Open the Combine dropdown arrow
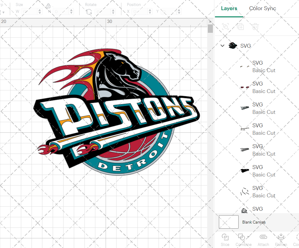This screenshot has width=299, height=248. click(248, 237)
